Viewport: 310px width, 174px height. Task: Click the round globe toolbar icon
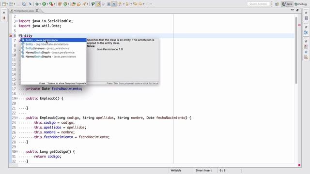pyautogui.click(x=24, y=4)
